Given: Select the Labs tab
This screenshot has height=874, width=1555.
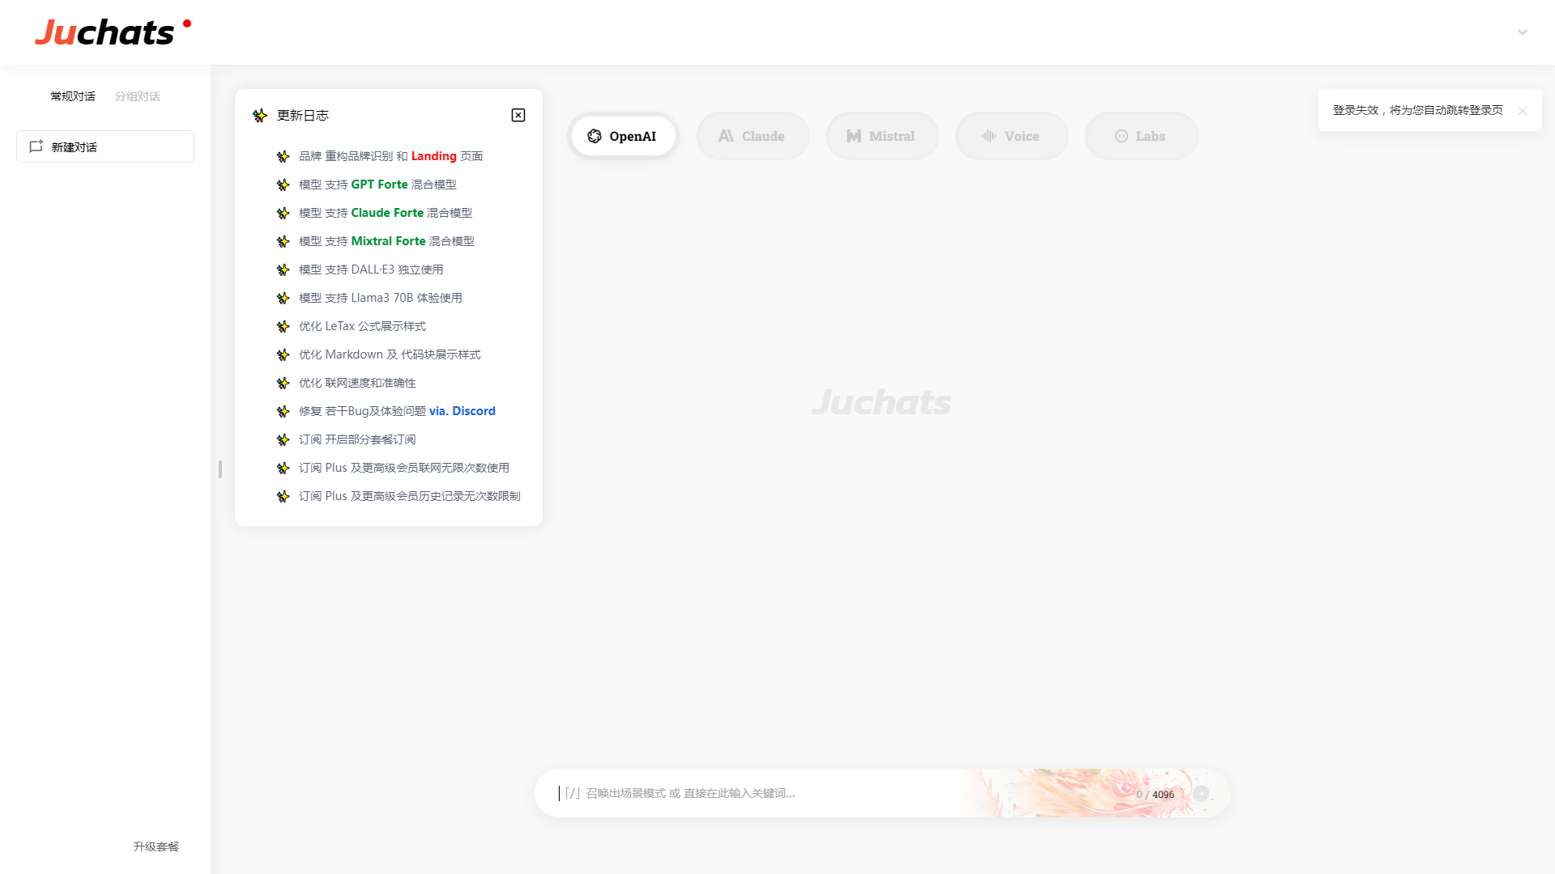Looking at the screenshot, I should pyautogui.click(x=1142, y=136).
